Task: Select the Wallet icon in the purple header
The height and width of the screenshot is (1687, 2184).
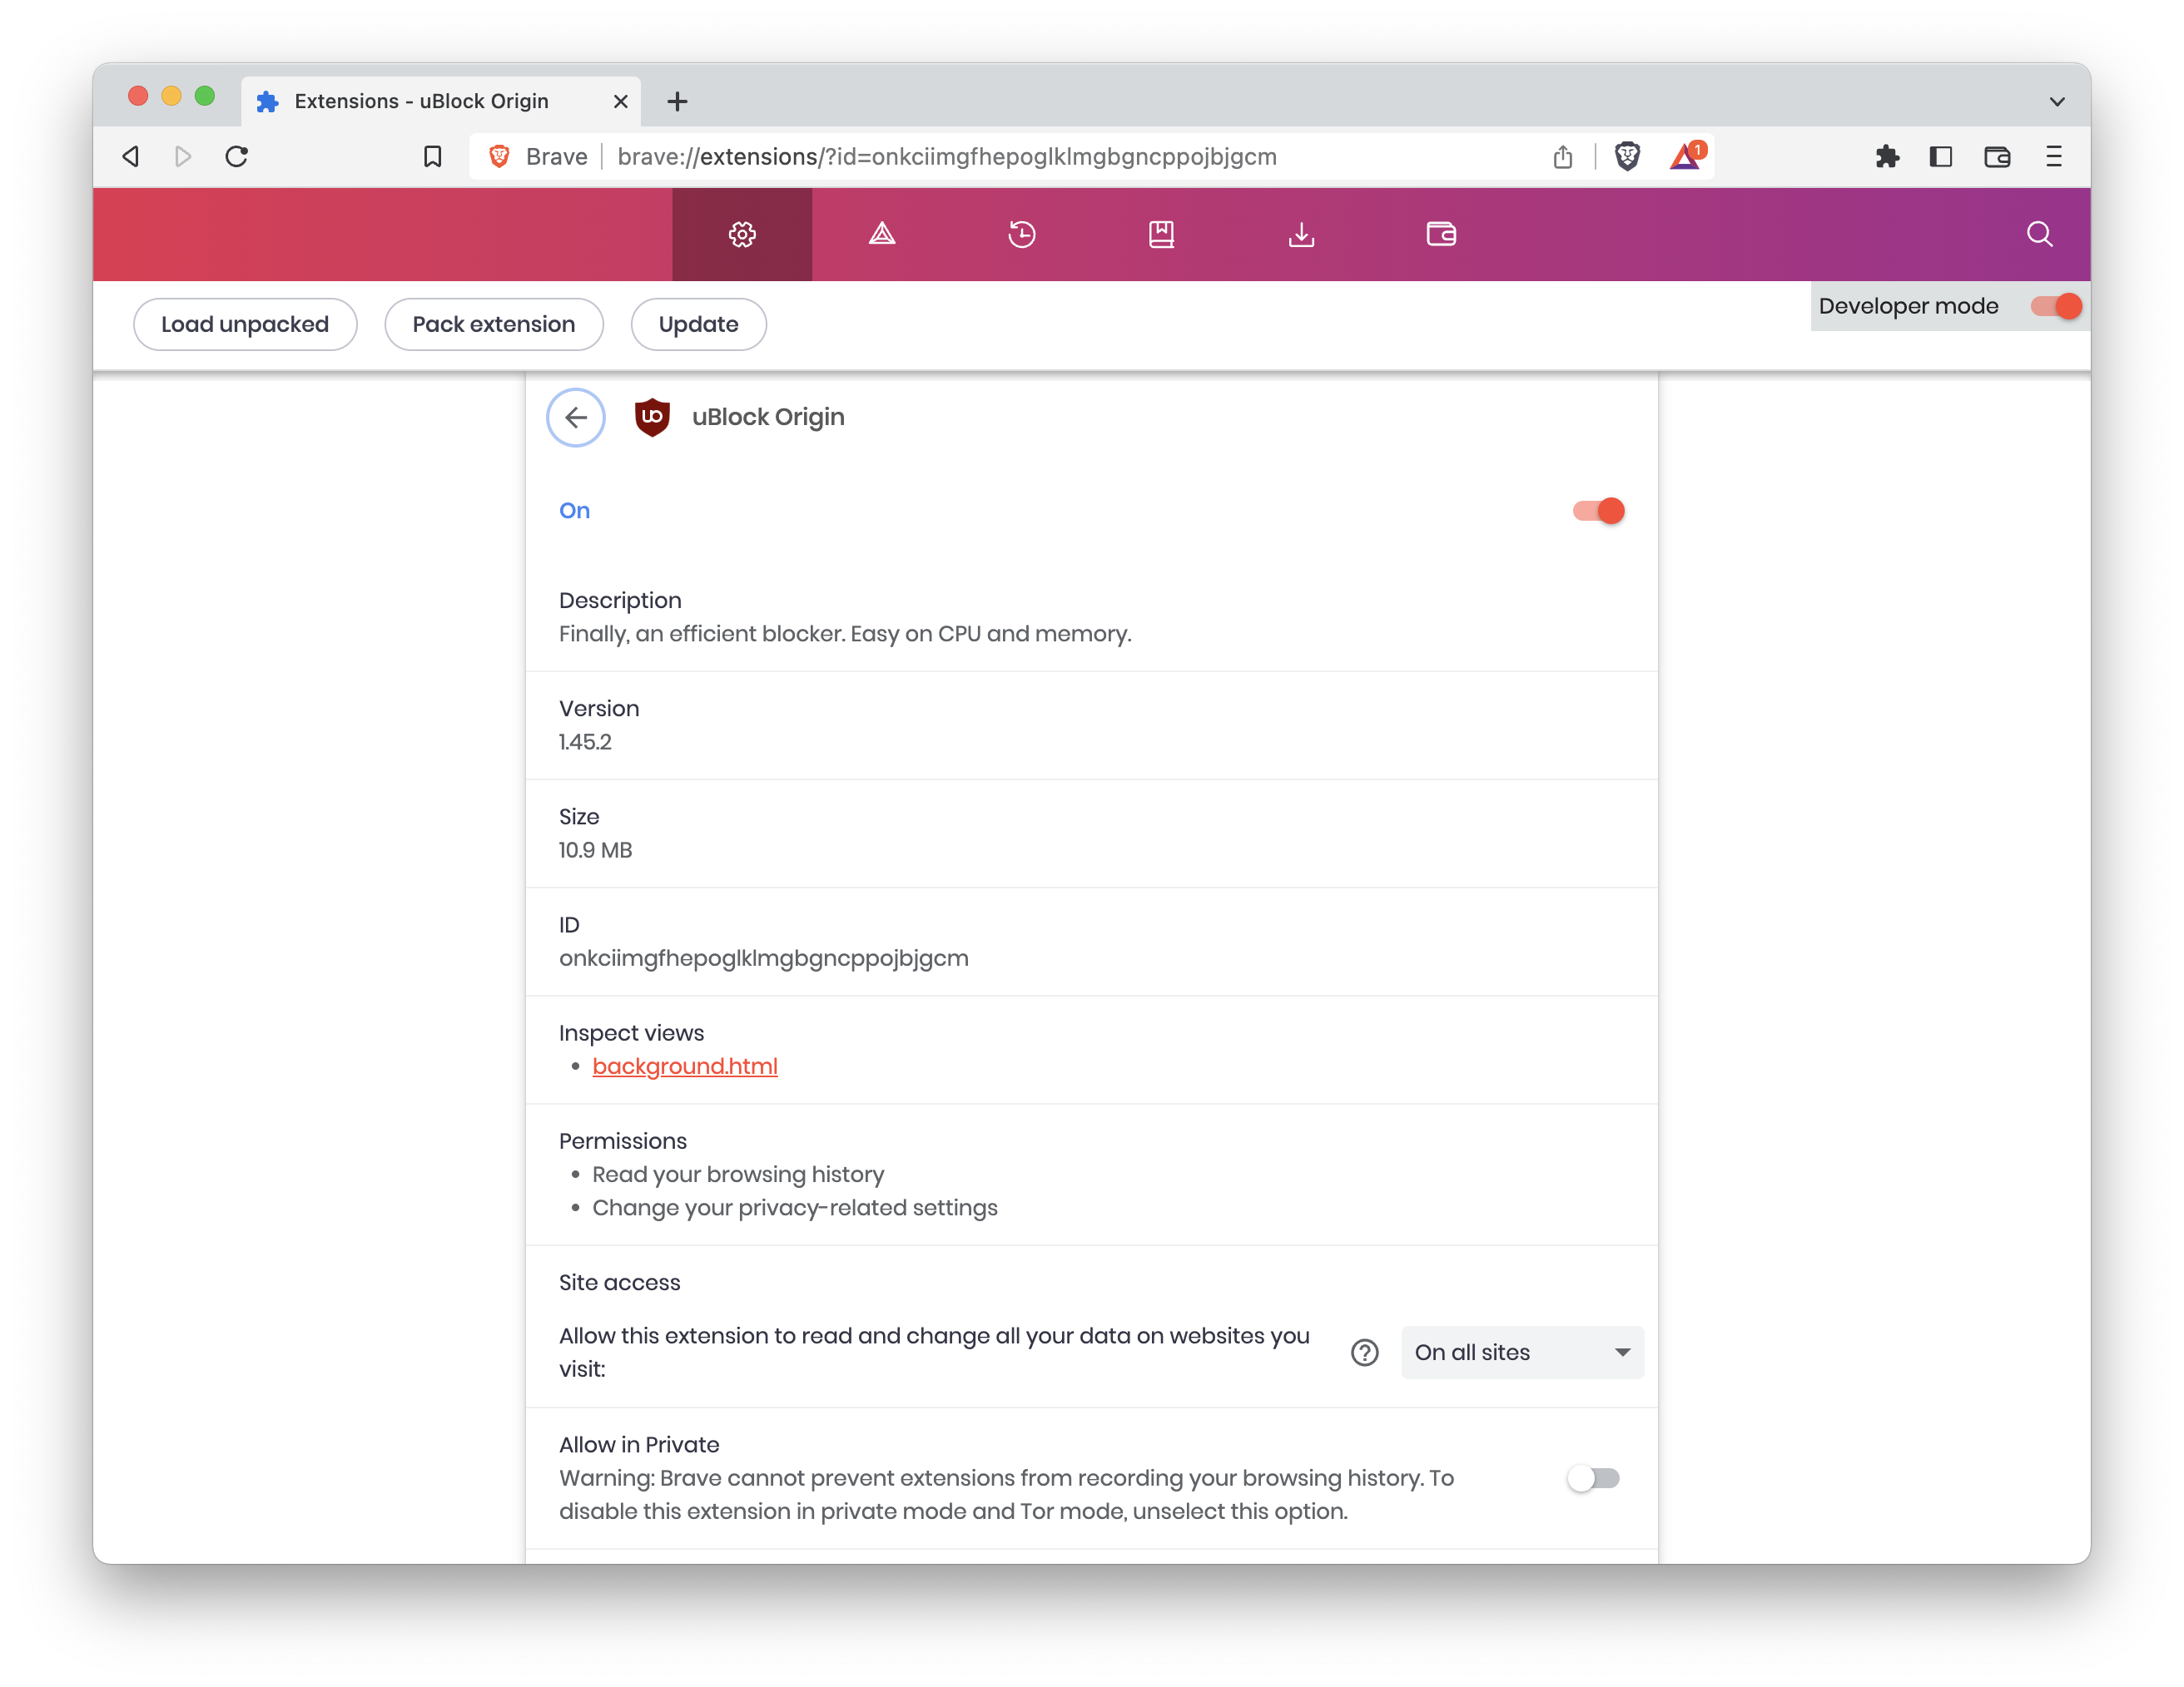Action: 1441,234
